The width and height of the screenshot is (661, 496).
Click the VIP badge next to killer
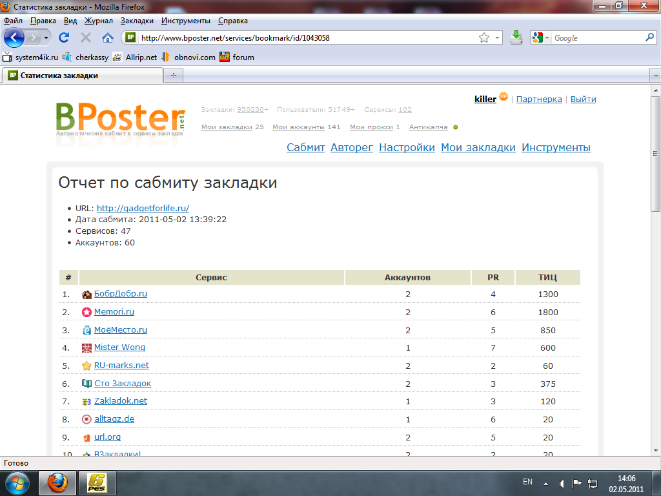503,97
